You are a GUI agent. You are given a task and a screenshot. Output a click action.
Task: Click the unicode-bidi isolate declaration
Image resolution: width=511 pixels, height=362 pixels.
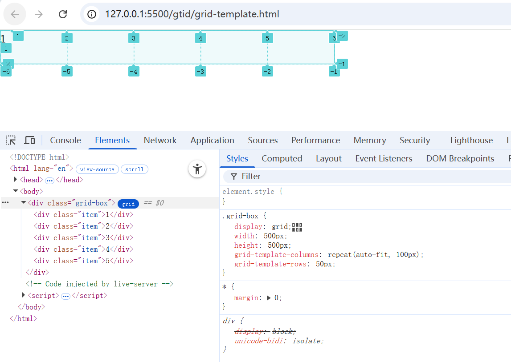click(279, 341)
